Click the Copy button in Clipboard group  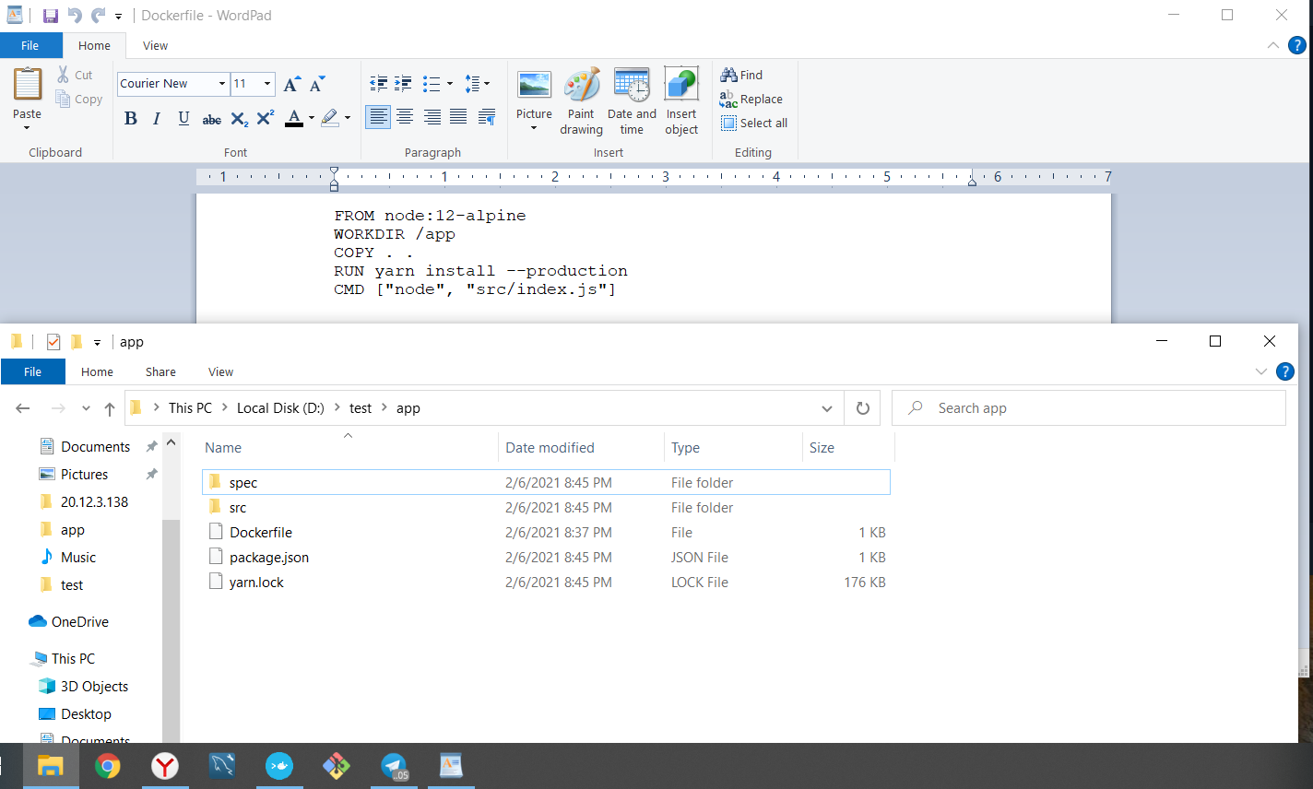pyautogui.click(x=79, y=100)
